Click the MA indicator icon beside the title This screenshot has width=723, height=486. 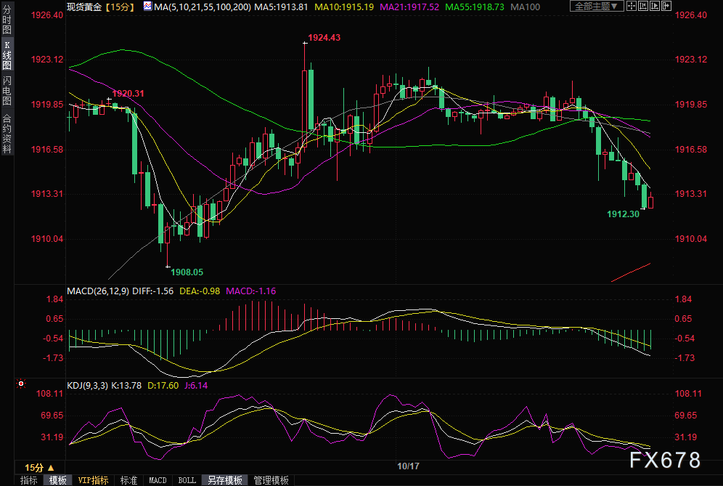[147, 7]
